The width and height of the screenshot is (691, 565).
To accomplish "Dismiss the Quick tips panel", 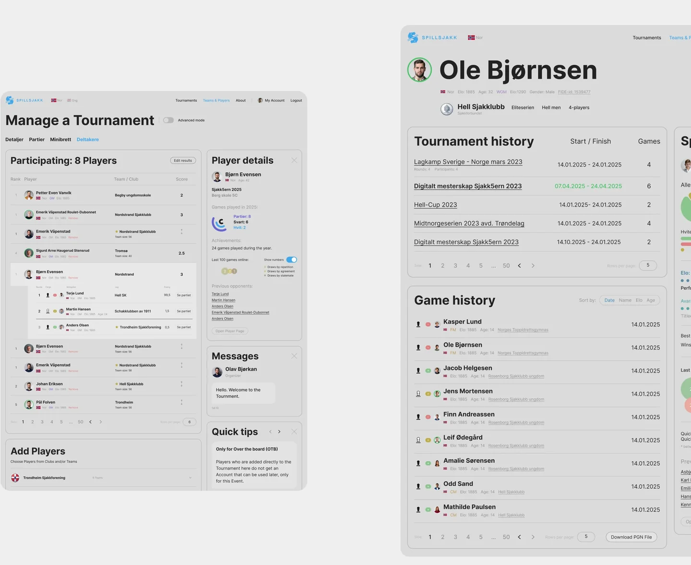I will 294,432.
